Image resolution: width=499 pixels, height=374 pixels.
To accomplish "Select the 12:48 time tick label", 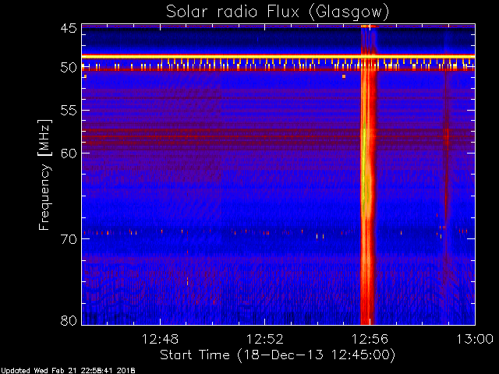I will tap(161, 339).
